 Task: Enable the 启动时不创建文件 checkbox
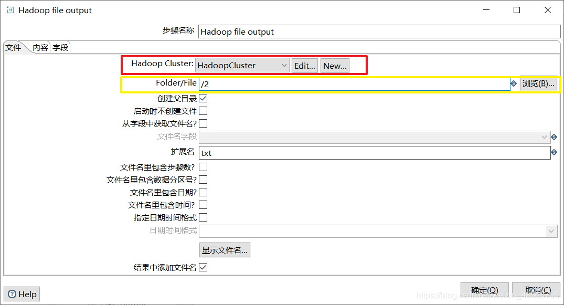pos(203,111)
